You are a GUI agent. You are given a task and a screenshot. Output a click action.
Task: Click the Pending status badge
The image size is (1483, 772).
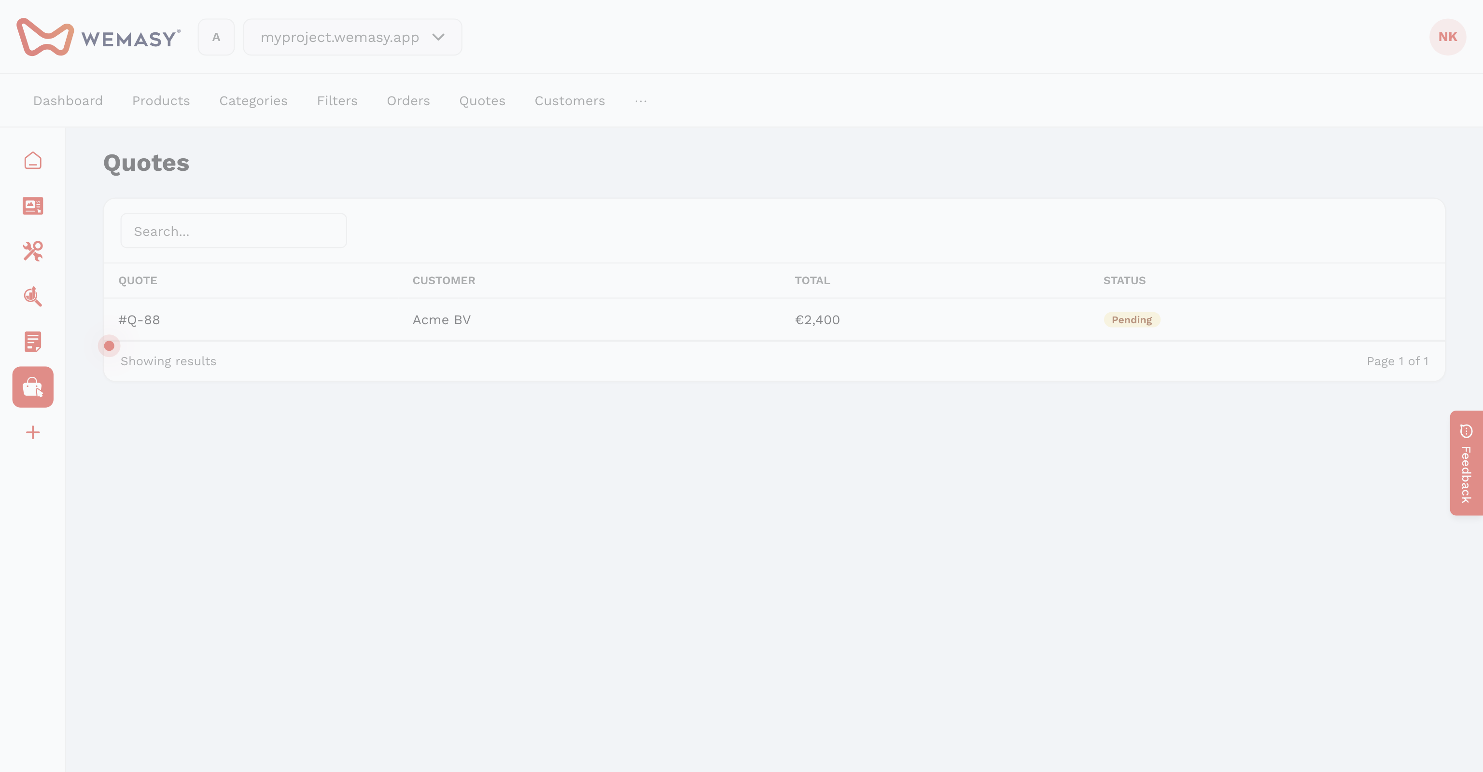[1132, 320]
